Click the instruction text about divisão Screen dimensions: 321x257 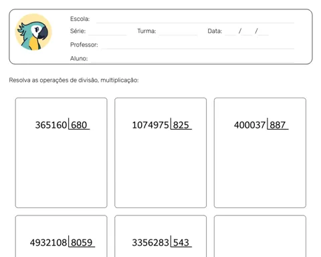pyautogui.click(x=74, y=80)
